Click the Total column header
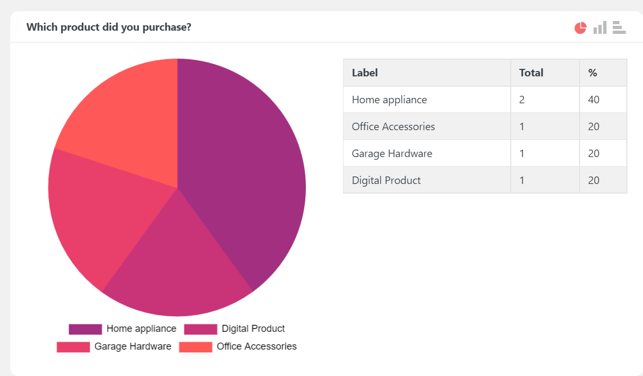643x376 pixels. pos(531,73)
